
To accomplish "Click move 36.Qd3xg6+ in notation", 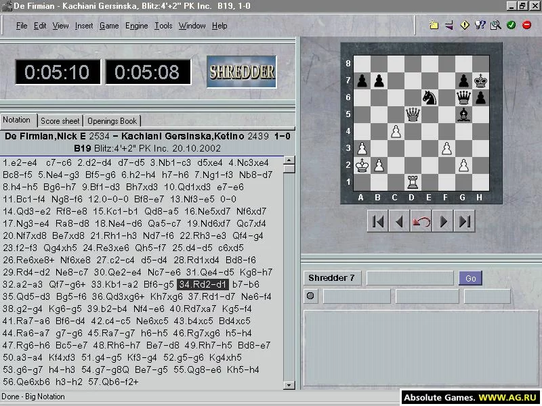I will pos(118,296).
